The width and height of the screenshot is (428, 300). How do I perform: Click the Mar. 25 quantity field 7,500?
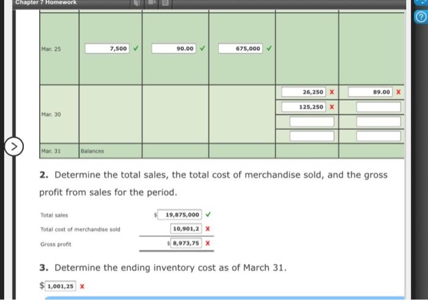(x=107, y=48)
